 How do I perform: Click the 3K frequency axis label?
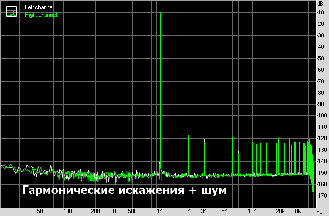click(x=204, y=211)
